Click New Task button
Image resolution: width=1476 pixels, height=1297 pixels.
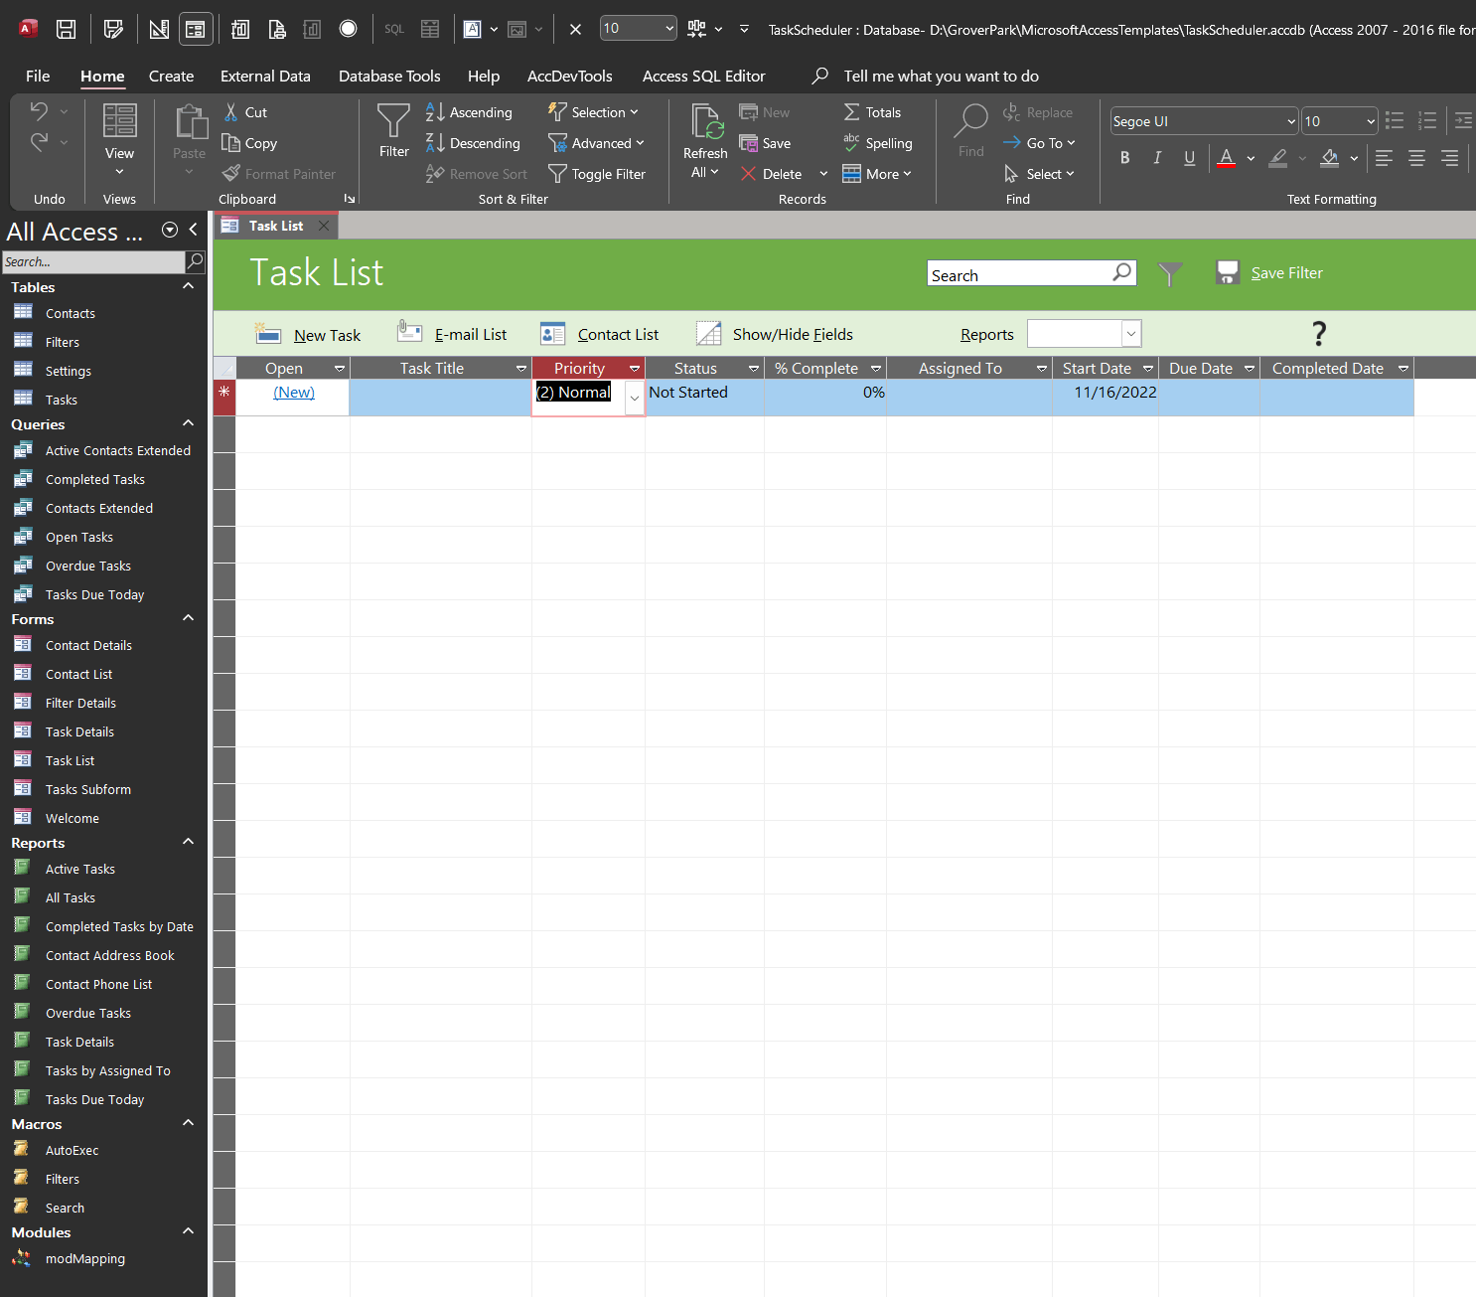tap(308, 335)
